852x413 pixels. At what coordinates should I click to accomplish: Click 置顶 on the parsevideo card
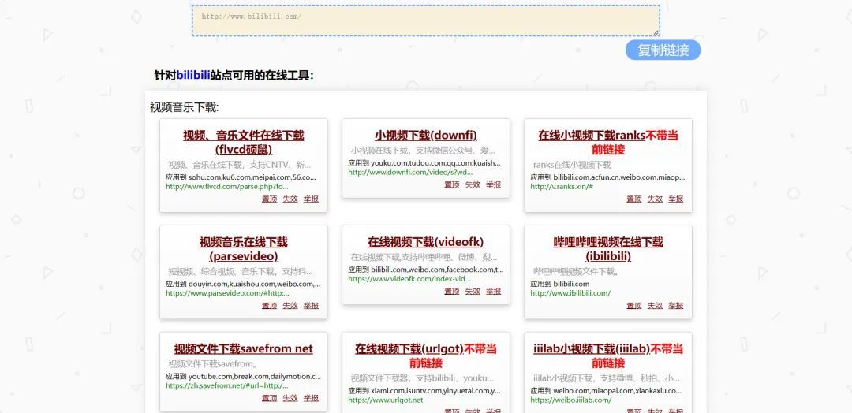[270, 306]
